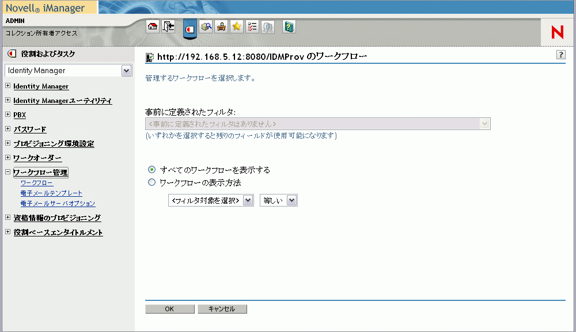Expand the 役割ベースエンタイトルメント node
The image size is (576, 332).
pos(7,231)
